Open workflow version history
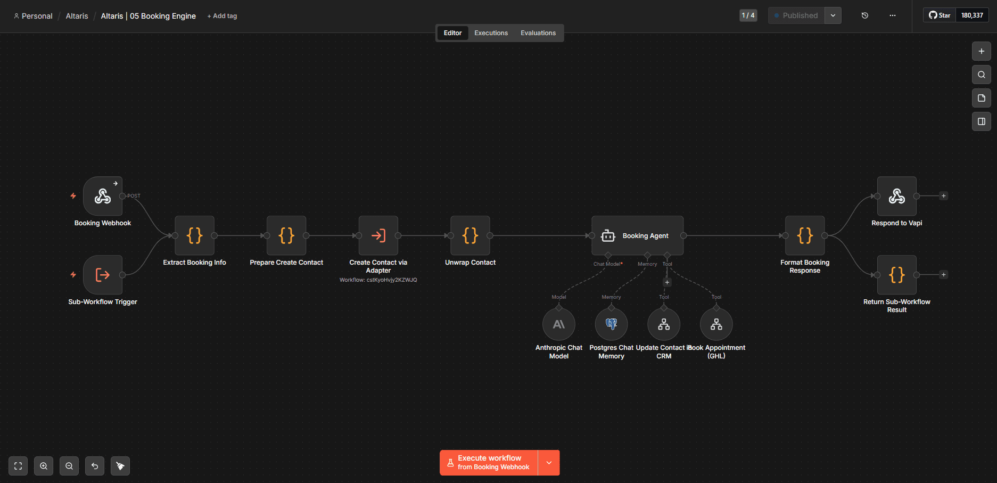This screenshot has height=483, width=997. 864,15
